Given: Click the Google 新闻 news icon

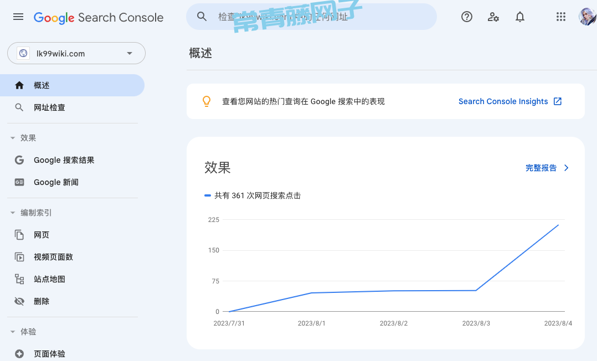Looking at the screenshot, I should (x=19, y=182).
